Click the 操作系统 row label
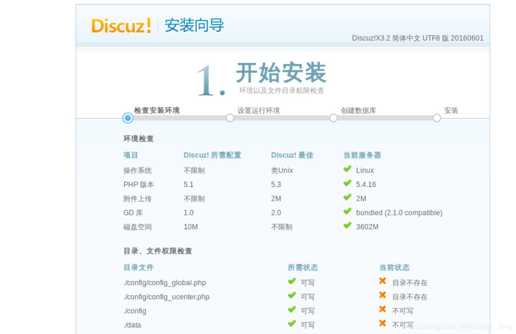The width and height of the screenshot is (516, 334). point(138,171)
